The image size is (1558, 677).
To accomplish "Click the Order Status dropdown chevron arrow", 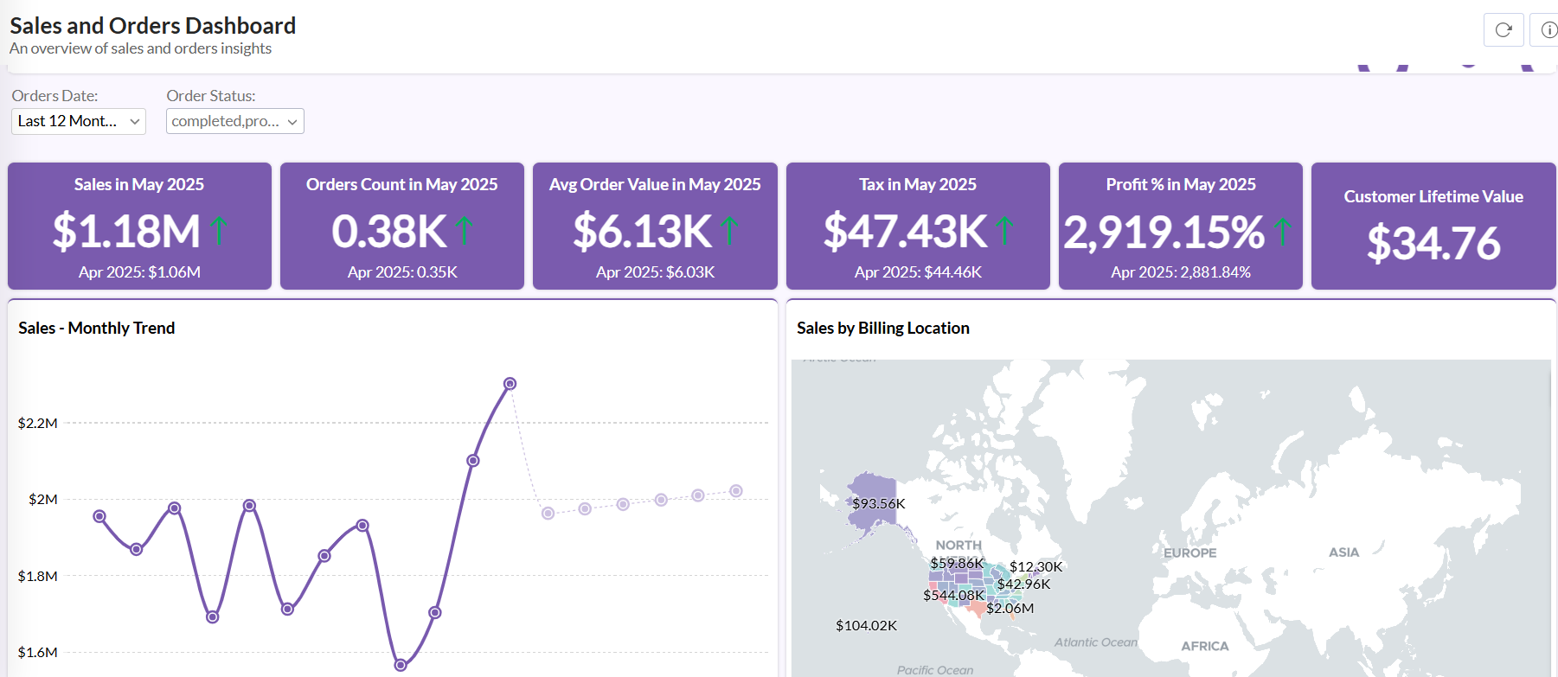I will [292, 122].
